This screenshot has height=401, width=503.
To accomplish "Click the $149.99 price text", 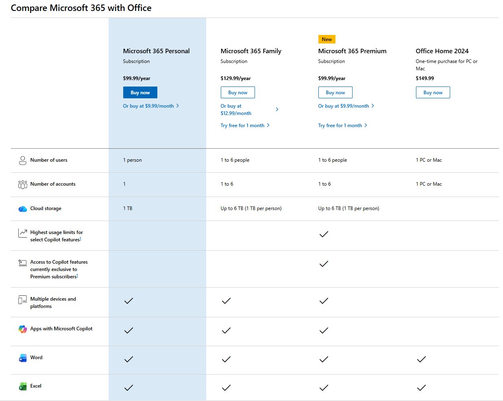I will click(x=425, y=78).
